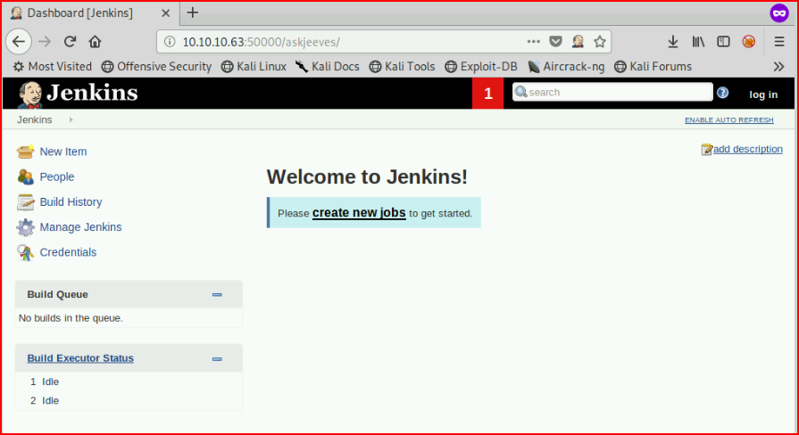799x435 pixels.
Task: Click the red blocked extension icon
Action: click(x=748, y=42)
